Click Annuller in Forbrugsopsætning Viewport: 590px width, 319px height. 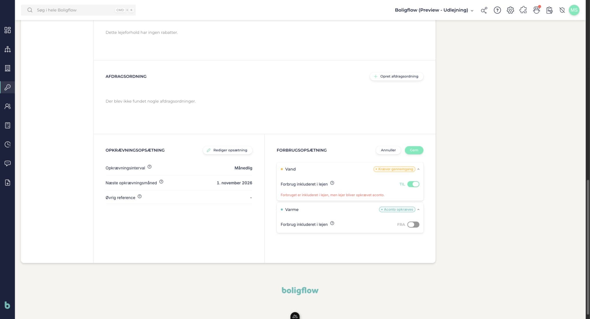(x=388, y=150)
